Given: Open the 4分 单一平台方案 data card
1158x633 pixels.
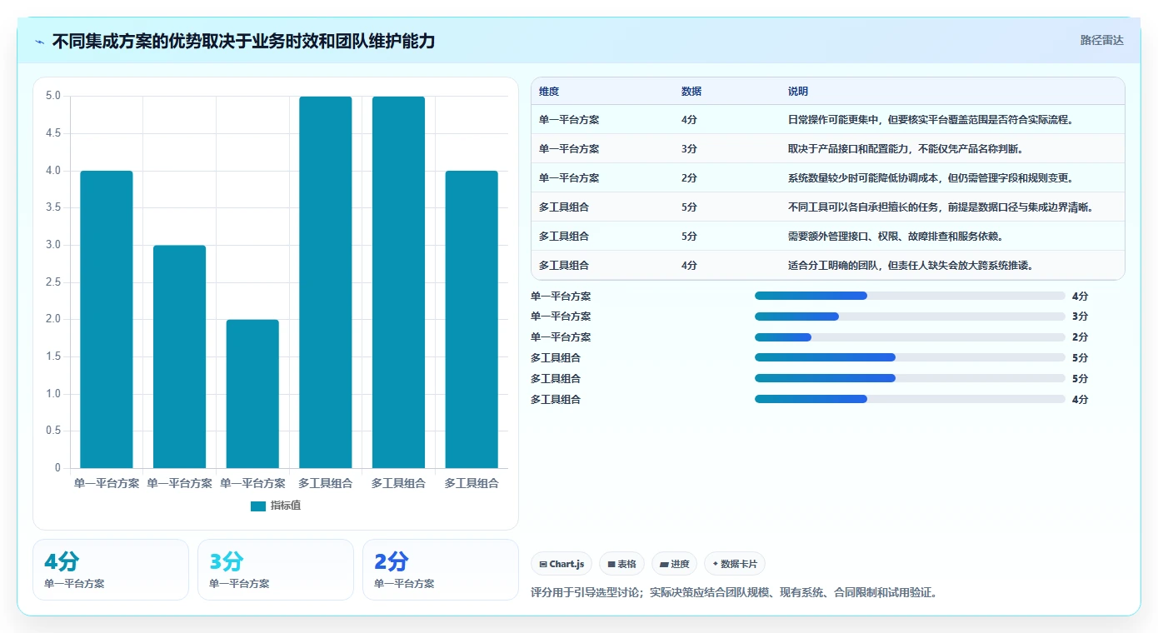Looking at the screenshot, I should pyautogui.click(x=111, y=570).
